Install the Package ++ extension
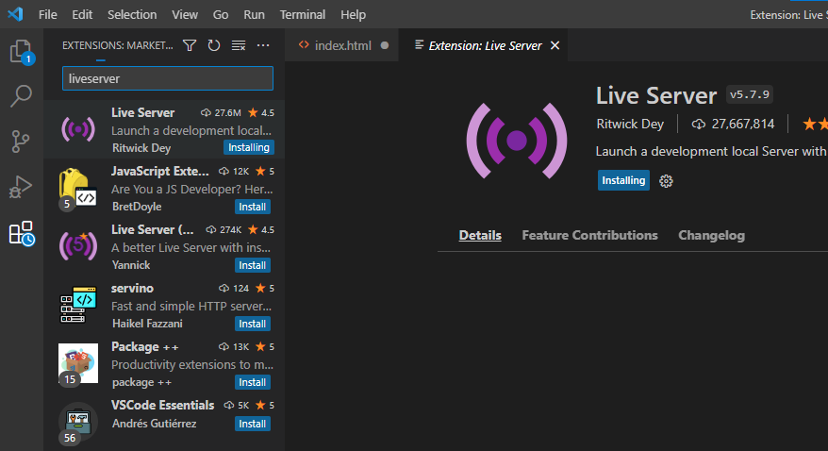Image resolution: width=828 pixels, height=451 pixels. pos(253,382)
